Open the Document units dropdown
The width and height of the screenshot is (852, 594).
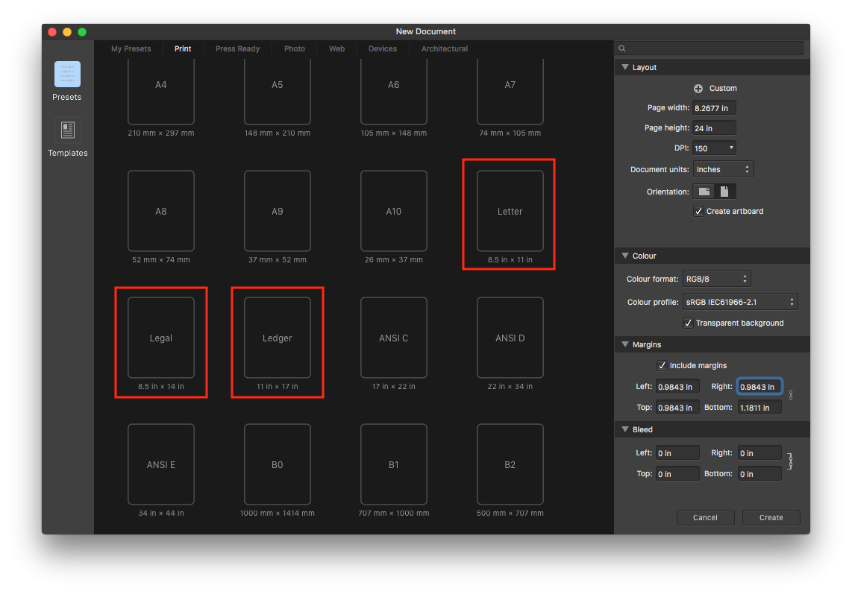pos(723,169)
